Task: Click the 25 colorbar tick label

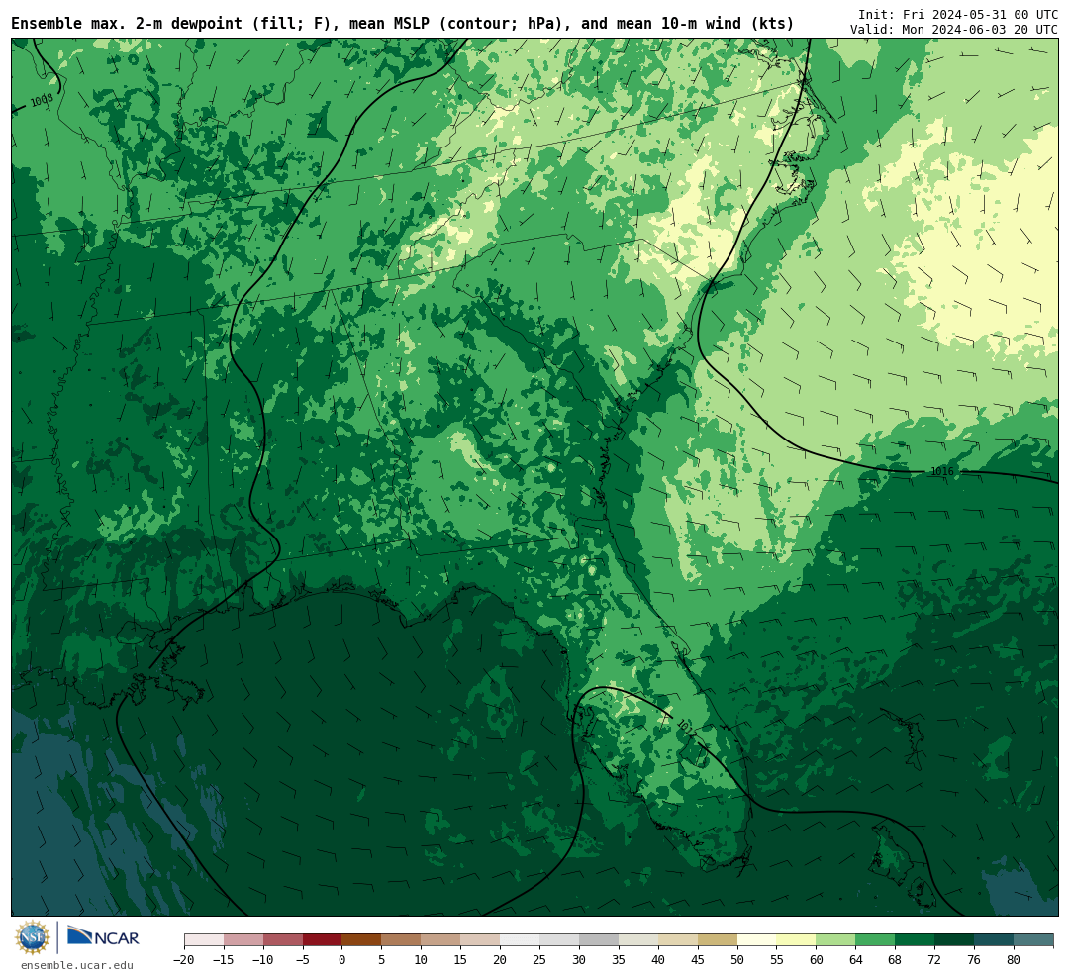Action: [540, 960]
